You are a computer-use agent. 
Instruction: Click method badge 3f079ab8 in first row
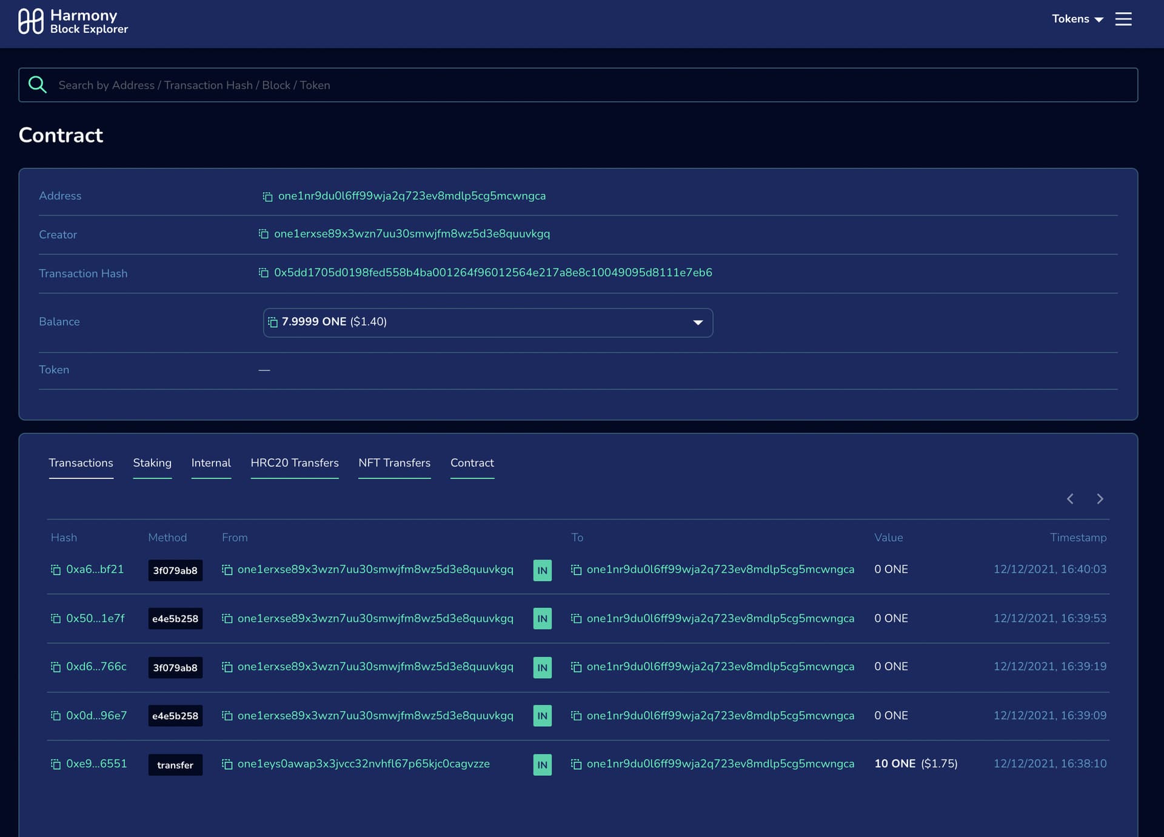175,570
